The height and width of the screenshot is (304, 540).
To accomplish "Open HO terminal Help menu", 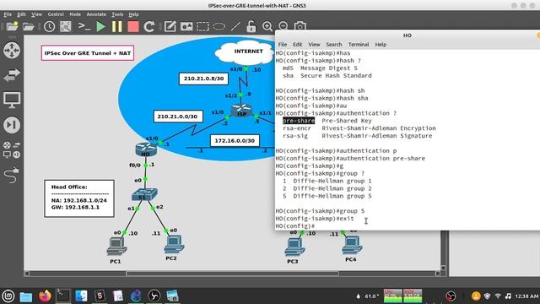I will pos(381,45).
